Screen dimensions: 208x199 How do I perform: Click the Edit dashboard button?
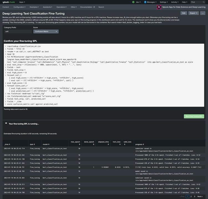coord(184,13)
